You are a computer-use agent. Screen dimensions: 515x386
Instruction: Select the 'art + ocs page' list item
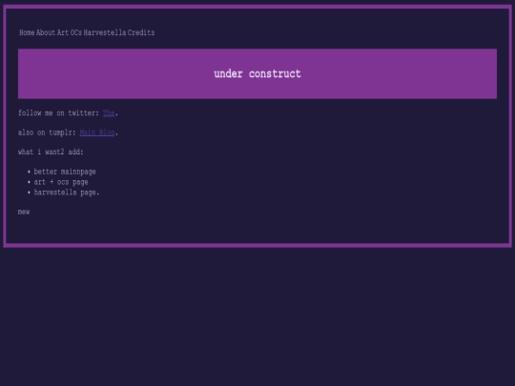61,182
